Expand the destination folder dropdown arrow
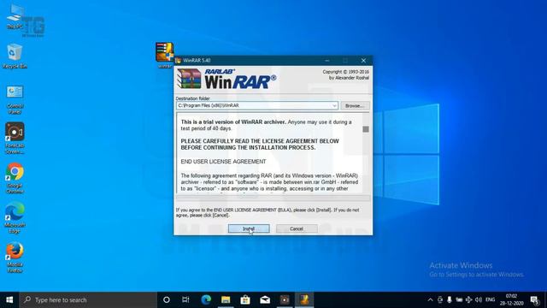The image size is (547, 308). 334,105
